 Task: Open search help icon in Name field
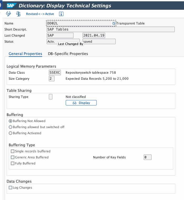click(113, 23)
